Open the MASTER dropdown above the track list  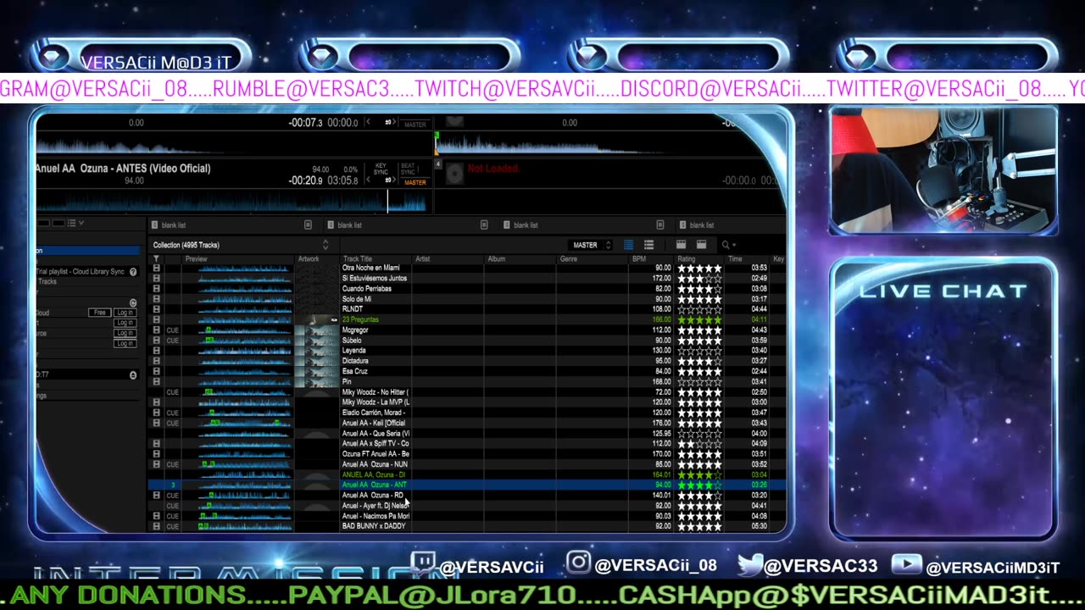click(592, 245)
